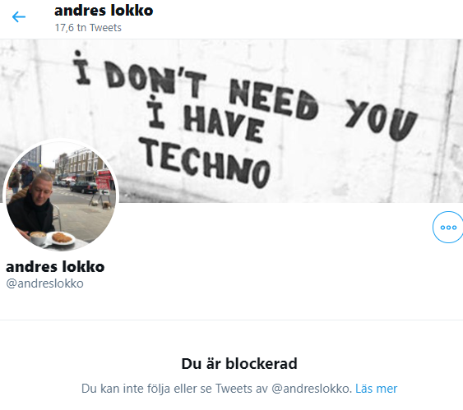Image resolution: width=463 pixels, height=410 pixels.
Task: Click the Läs mer link
Action: point(376,389)
